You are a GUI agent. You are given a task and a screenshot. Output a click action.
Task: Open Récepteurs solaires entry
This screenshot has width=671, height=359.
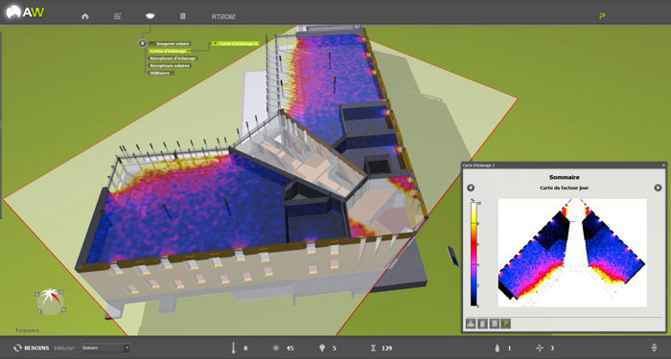169,65
